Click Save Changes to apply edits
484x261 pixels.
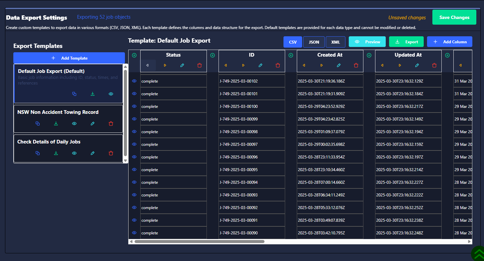tap(454, 17)
